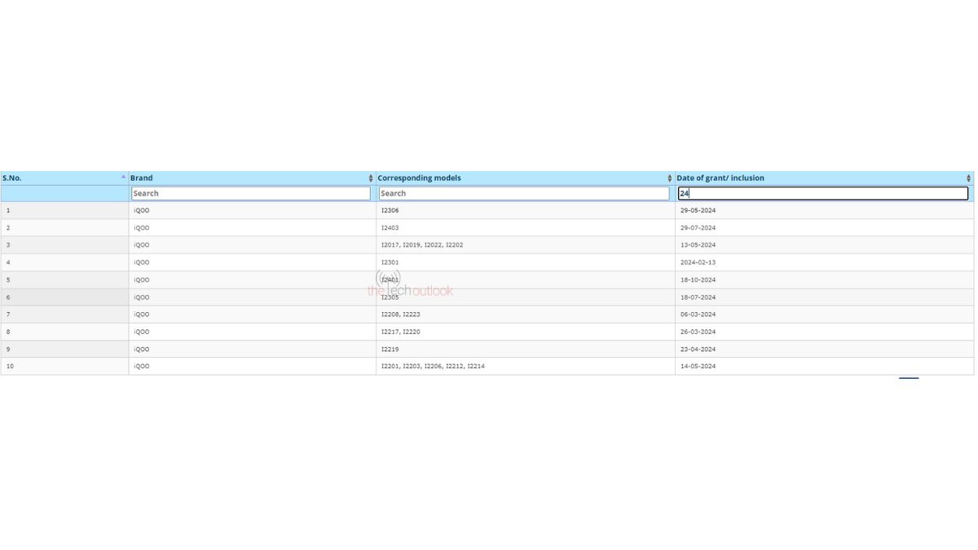Click the Date of grant sort arrows

point(968,178)
